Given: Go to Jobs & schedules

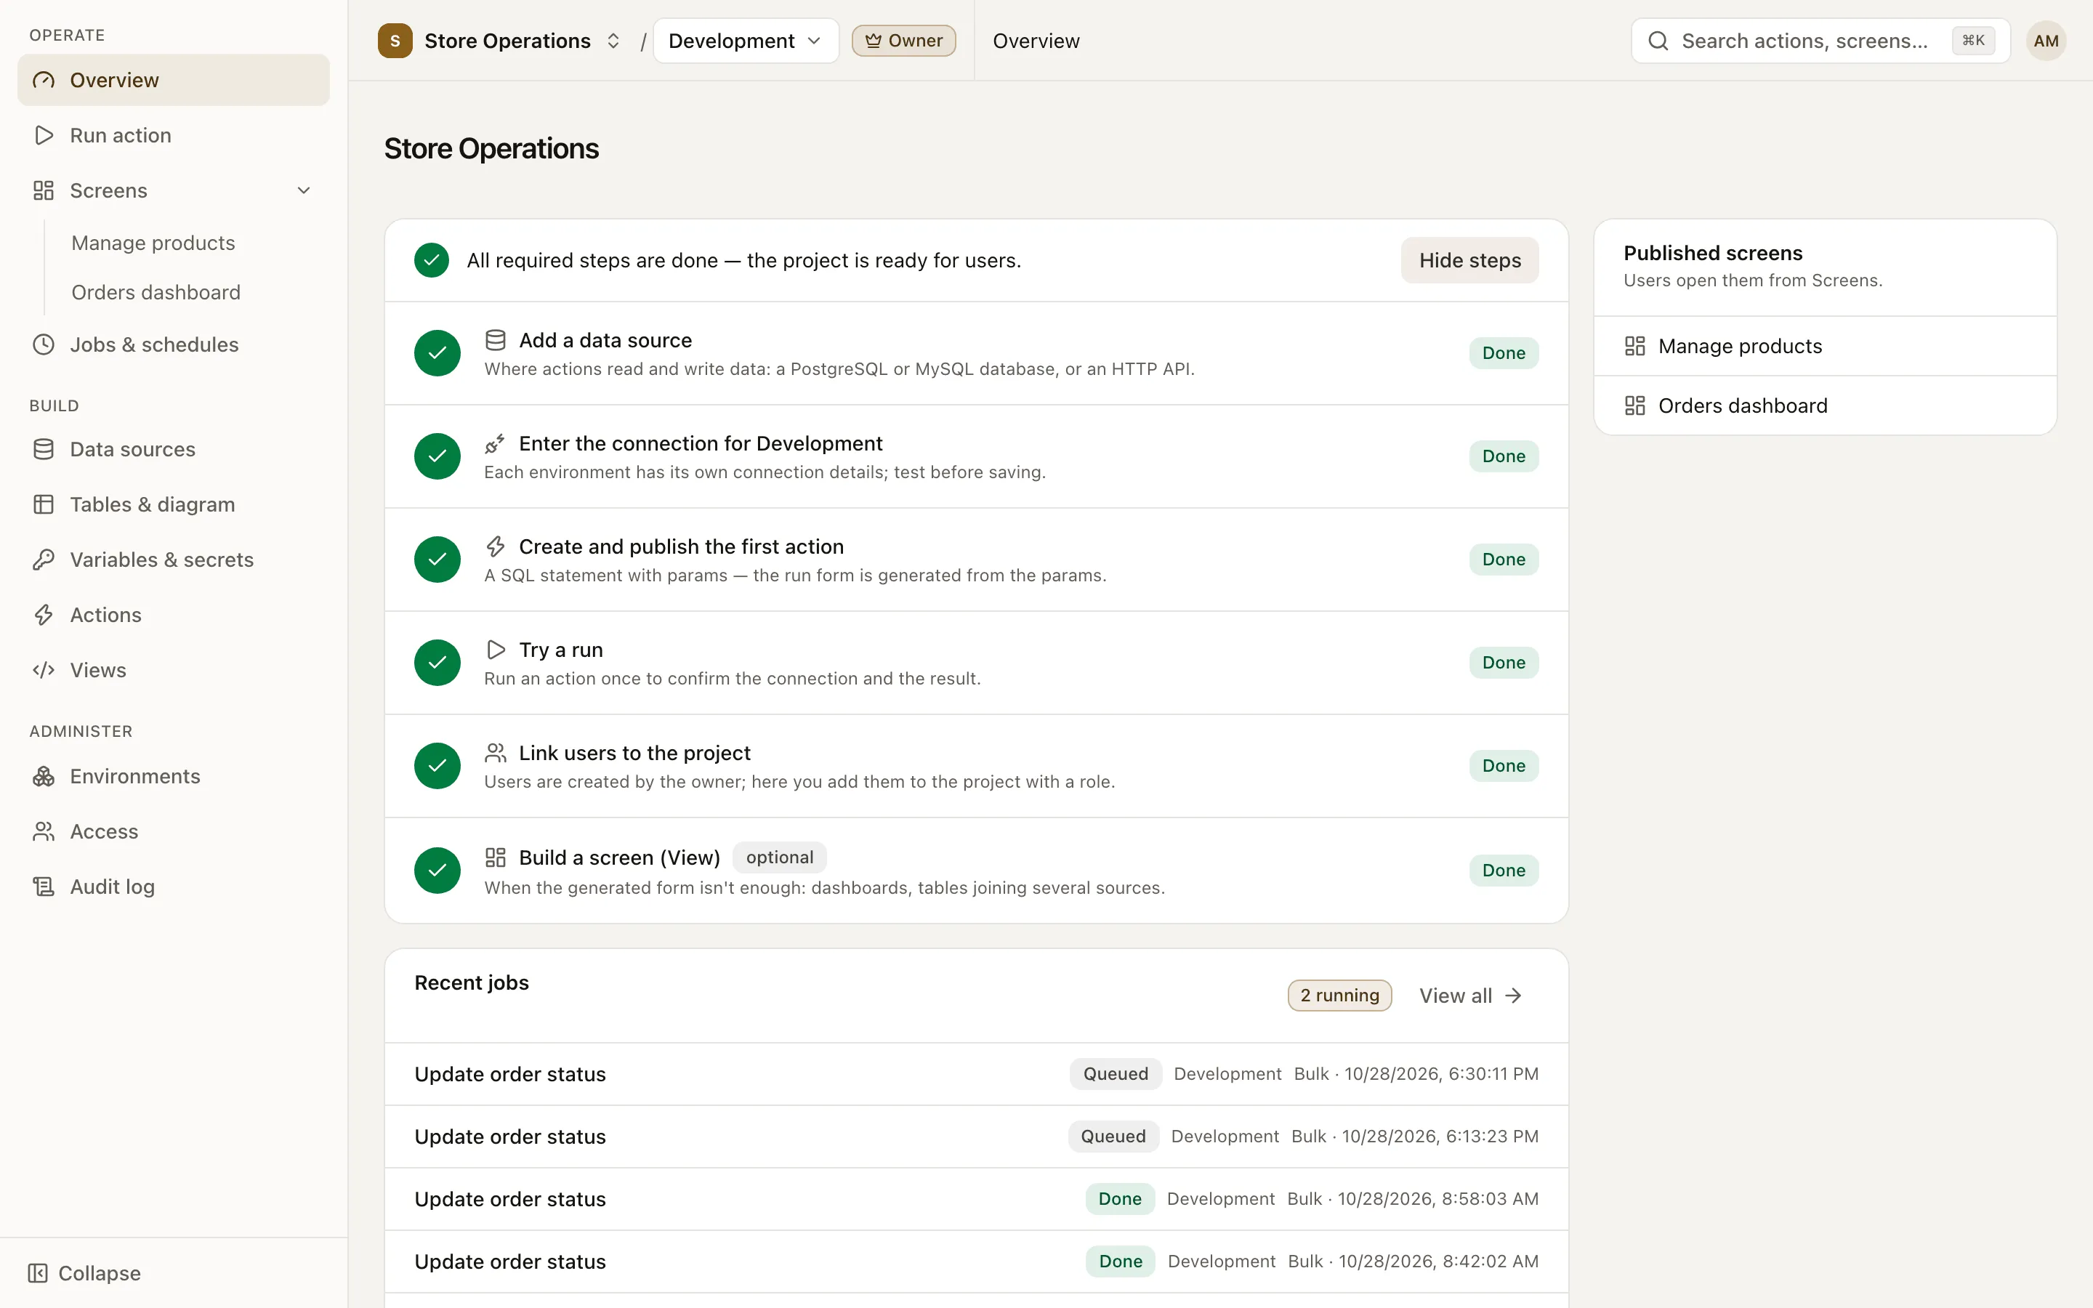Looking at the screenshot, I should tap(173, 345).
